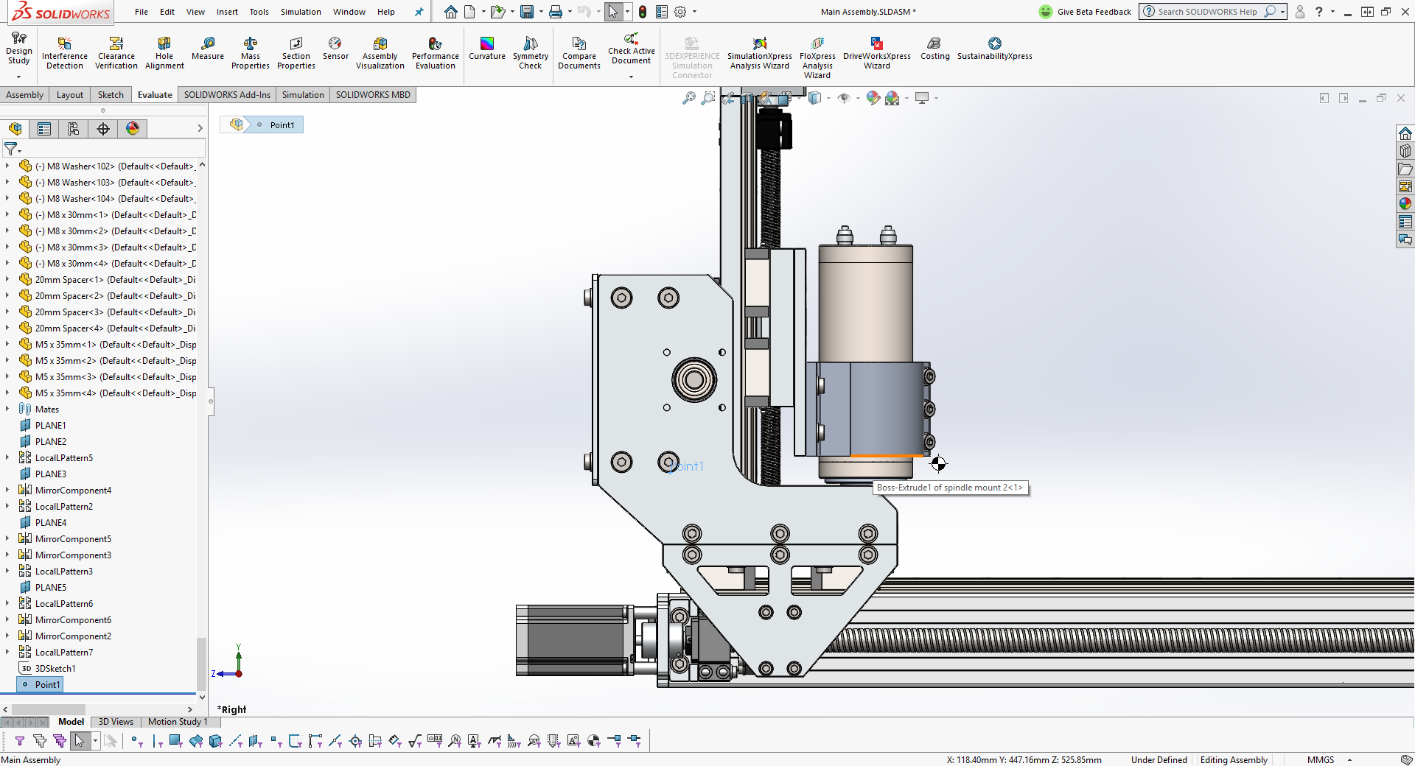Click the Clearance Verification tool
Image resolution: width=1415 pixels, height=766 pixels.
[x=116, y=52]
